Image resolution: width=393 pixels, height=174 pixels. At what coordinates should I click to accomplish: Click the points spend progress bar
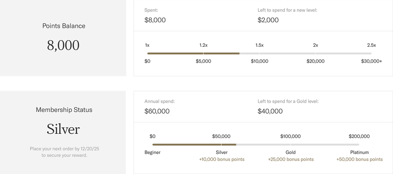pos(259,53)
